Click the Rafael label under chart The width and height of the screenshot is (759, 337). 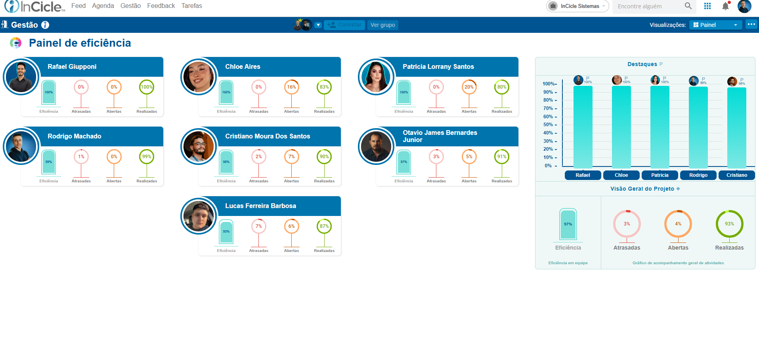tap(583, 175)
